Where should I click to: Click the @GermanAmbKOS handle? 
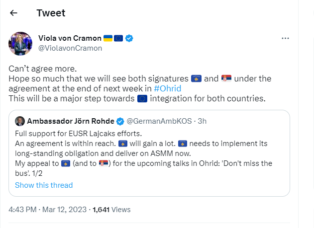pos(157,121)
